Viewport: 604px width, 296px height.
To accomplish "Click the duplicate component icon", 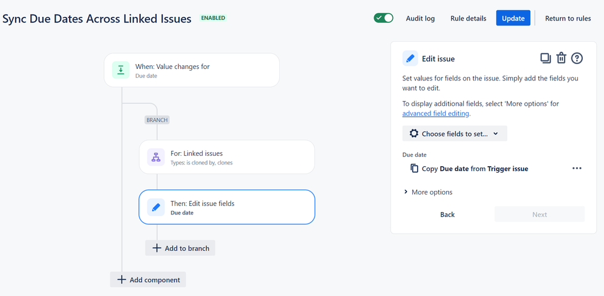I will (x=545, y=58).
